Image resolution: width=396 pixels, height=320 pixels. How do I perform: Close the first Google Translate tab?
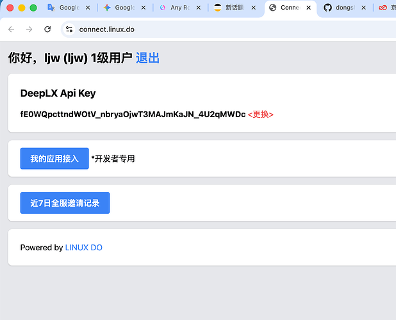pos(88,8)
